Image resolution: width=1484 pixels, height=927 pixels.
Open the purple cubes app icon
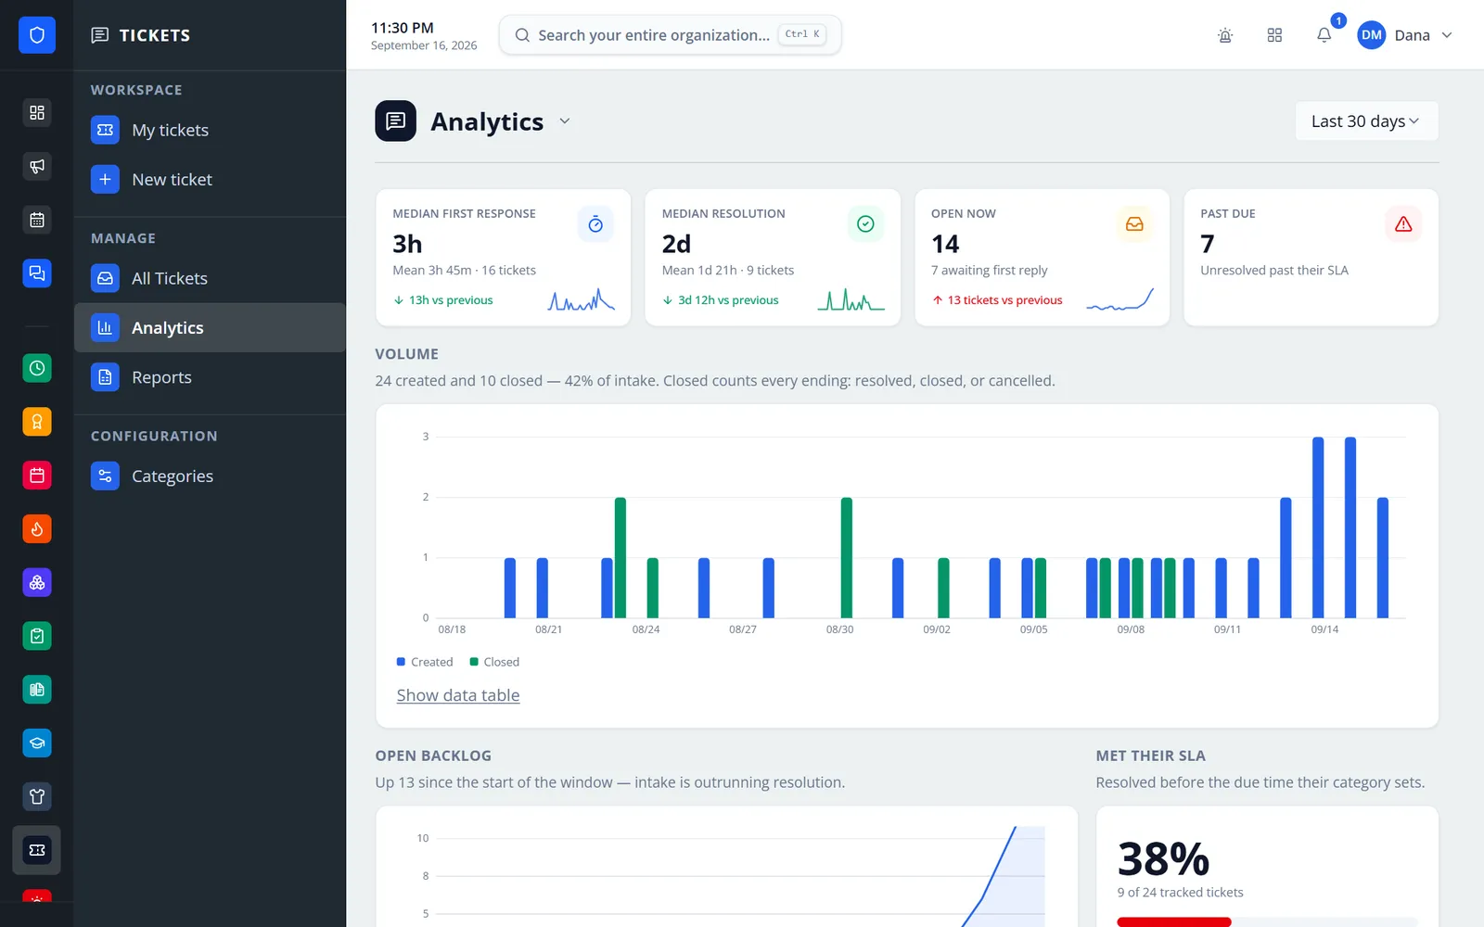(37, 582)
